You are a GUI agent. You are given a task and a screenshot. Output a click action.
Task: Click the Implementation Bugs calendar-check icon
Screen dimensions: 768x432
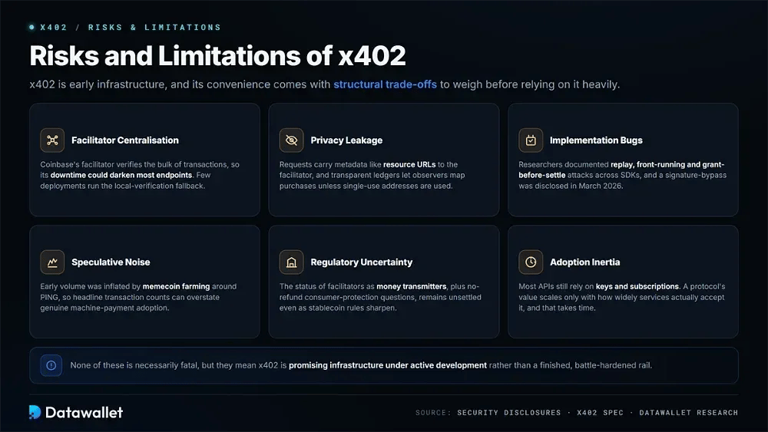coord(531,140)
